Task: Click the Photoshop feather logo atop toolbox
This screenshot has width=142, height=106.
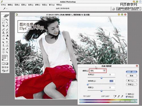Action: [6, 16]
